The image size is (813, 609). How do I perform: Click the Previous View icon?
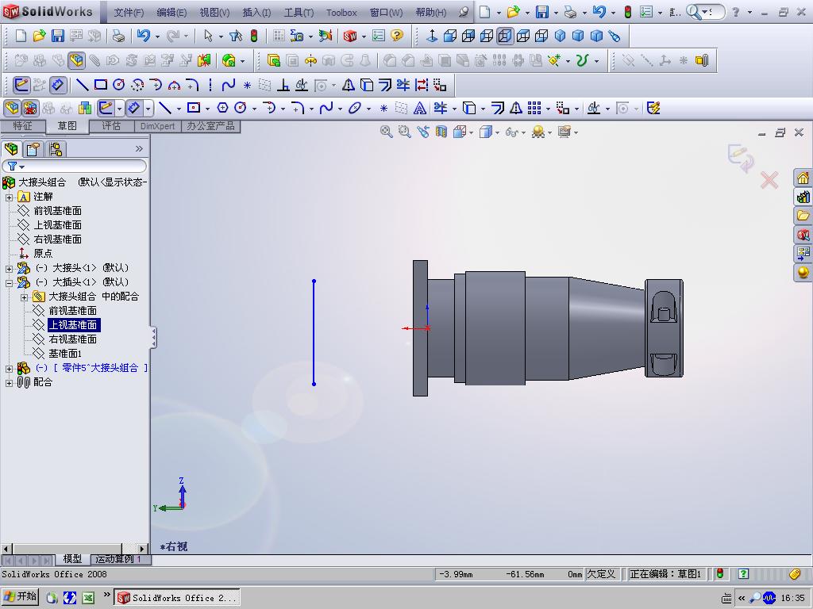423,132
